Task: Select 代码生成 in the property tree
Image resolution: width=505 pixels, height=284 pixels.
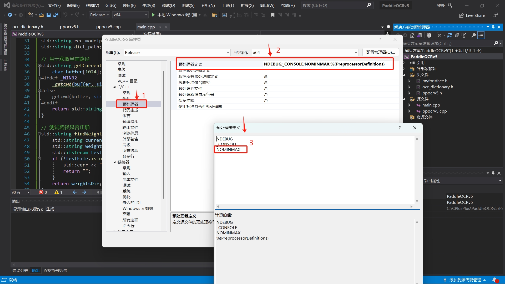Action: click(x=130, y=110)
